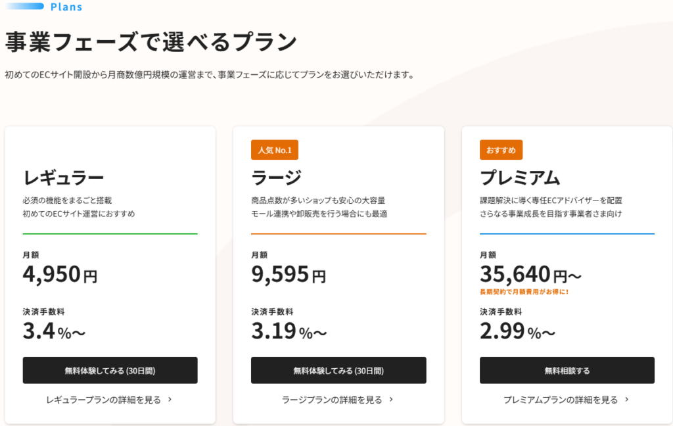Select the プレミアム plan heading
The image size is (673, 426).
pos(520,177)
